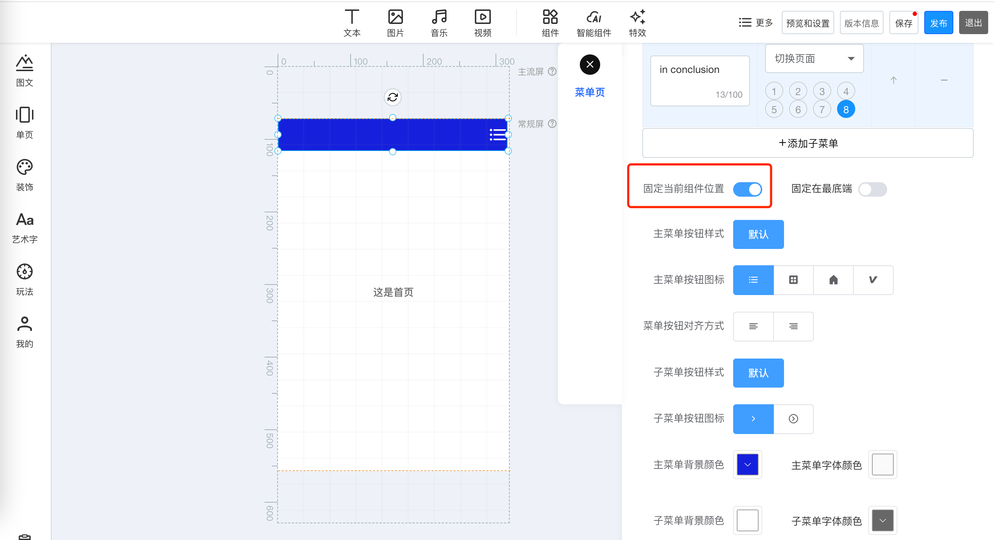Screen dimensions: 994x540
Task: Click the list icon in blue menu component
Action: point(497,135)
